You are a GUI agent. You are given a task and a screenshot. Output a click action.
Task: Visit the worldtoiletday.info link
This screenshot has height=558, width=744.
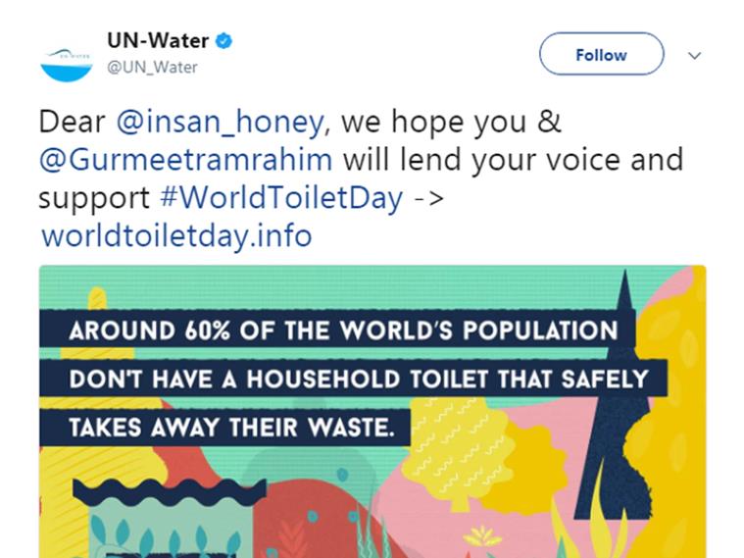[176, 236]
